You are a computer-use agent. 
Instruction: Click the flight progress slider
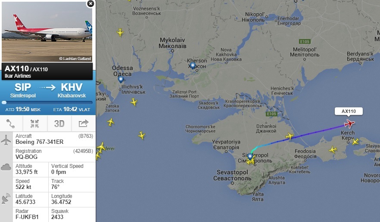click(x=47, y=103)
